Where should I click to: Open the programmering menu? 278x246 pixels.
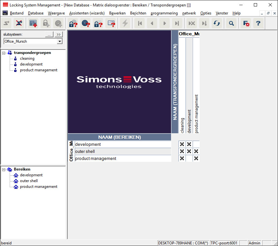click(164, 13)
